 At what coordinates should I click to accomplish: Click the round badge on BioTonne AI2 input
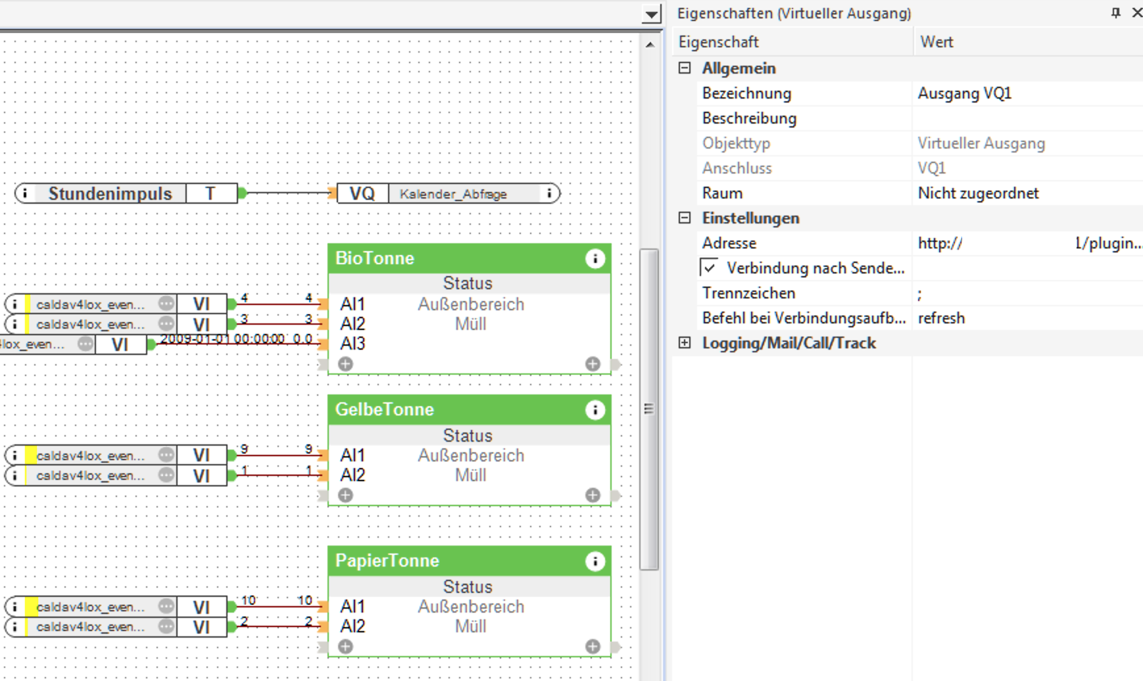click(x=166, y=323)
